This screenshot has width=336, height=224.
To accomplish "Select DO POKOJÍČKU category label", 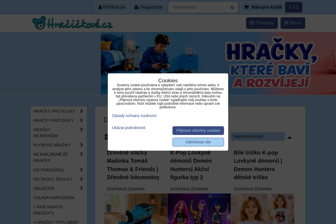I will tap(49, 170).
